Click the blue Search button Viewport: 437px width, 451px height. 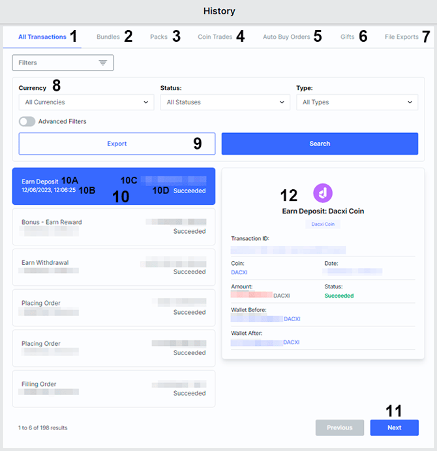(320, 144)
